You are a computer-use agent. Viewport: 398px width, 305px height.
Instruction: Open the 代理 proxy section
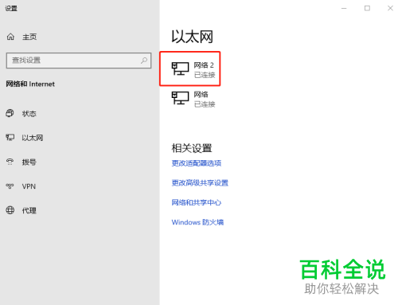coord(29,211)
